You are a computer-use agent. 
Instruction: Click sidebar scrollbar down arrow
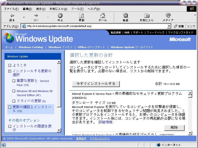pyautogui.click(x=59, y=130)
